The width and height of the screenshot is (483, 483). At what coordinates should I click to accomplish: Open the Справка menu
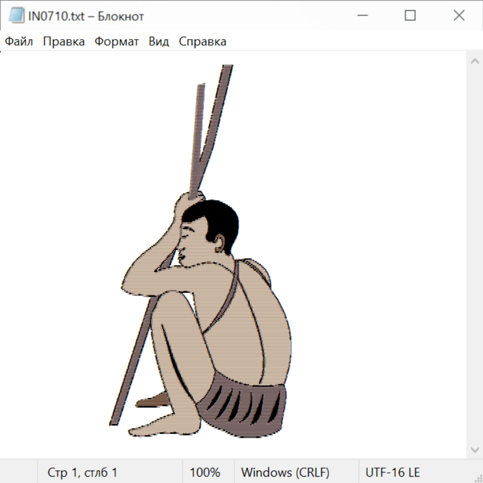pos(202,41)
